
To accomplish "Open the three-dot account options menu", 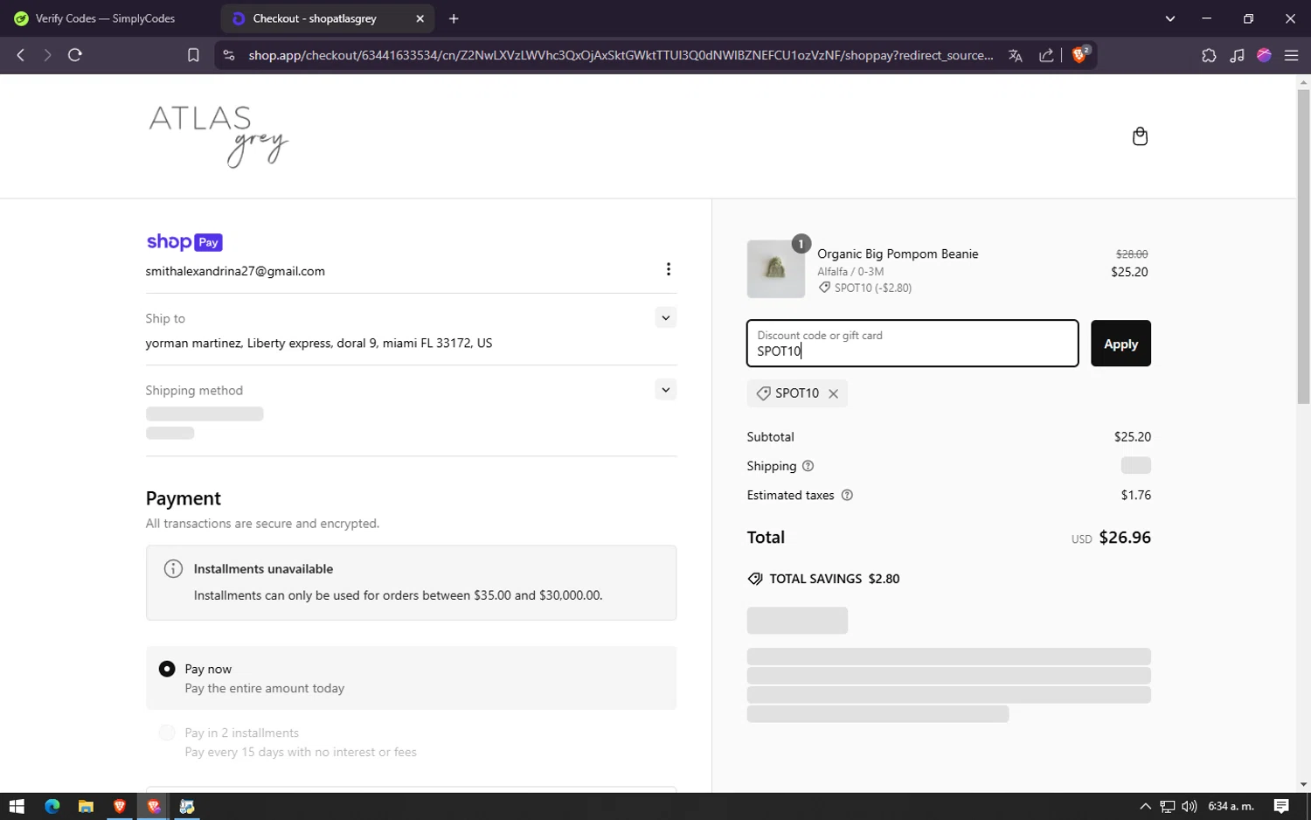I will tap(669, 269).
